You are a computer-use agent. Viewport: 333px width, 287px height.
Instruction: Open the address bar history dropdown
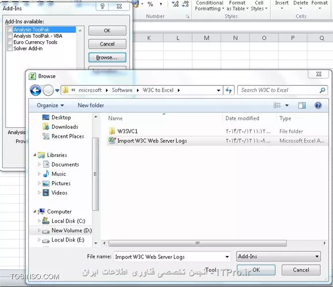pos(219,91)
